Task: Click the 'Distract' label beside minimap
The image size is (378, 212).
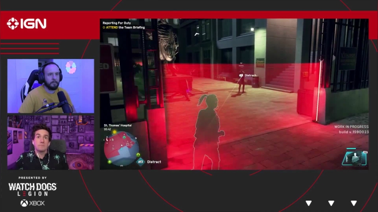Action: coord(154,162)
